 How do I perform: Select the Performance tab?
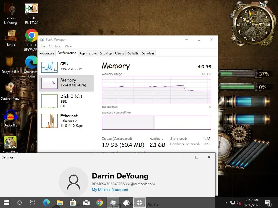(67, 53)
